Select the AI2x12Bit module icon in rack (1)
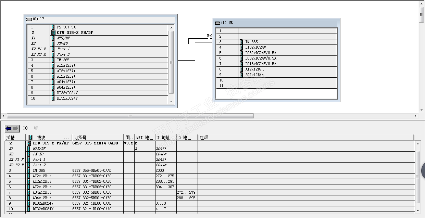The width and height of the screenshot is (425, 218). click(x=242, y=69)
